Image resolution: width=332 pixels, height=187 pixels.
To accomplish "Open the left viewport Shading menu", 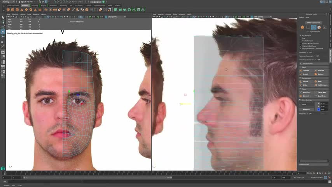I will 15,14.
